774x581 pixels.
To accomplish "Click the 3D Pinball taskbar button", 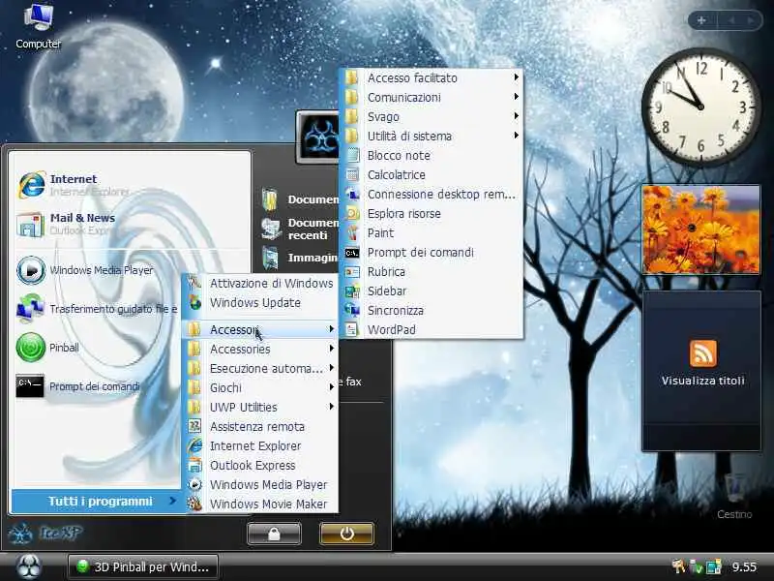I will [x=142, y=566].
